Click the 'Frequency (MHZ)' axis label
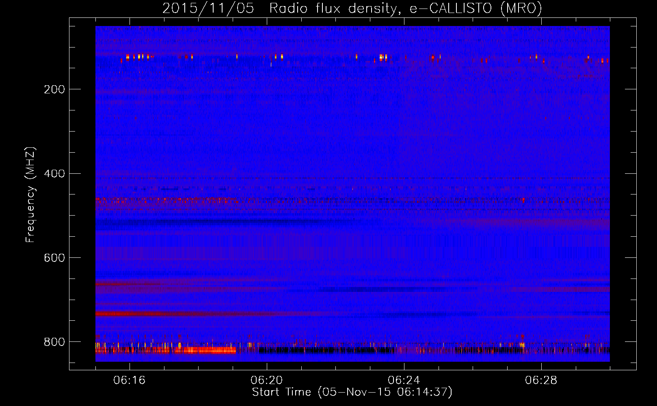Viewport: 657px width, 406px height. [30, 194]
